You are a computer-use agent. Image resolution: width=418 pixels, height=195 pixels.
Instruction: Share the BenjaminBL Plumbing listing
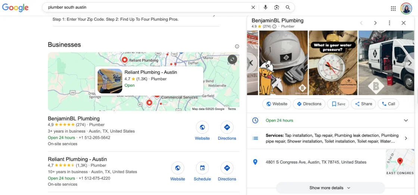(364, 104)
